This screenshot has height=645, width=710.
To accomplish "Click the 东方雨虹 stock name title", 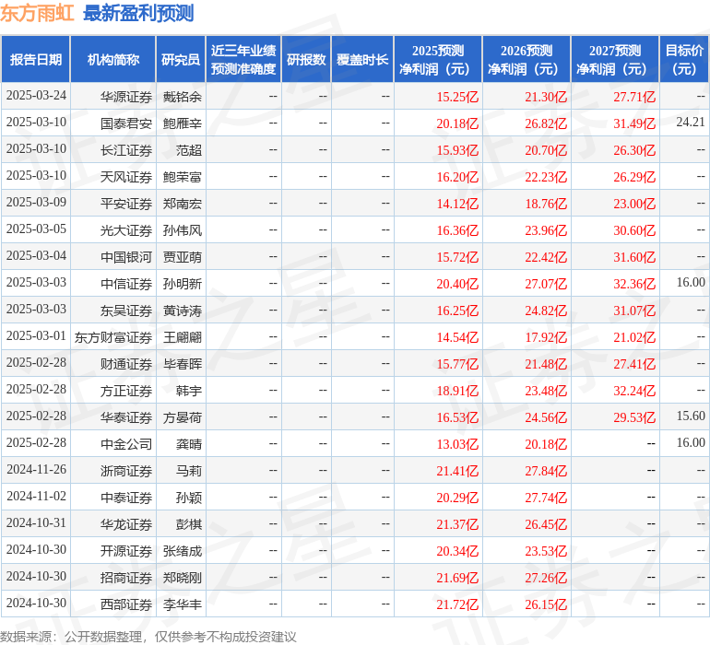I will [x=38, y=13].
